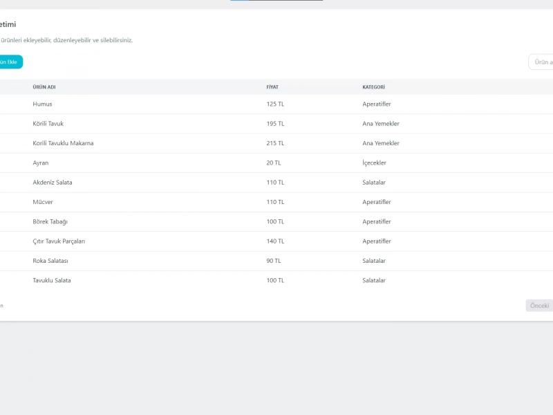
Task: Select the Ayran product row
Action: tap(41, 163)
